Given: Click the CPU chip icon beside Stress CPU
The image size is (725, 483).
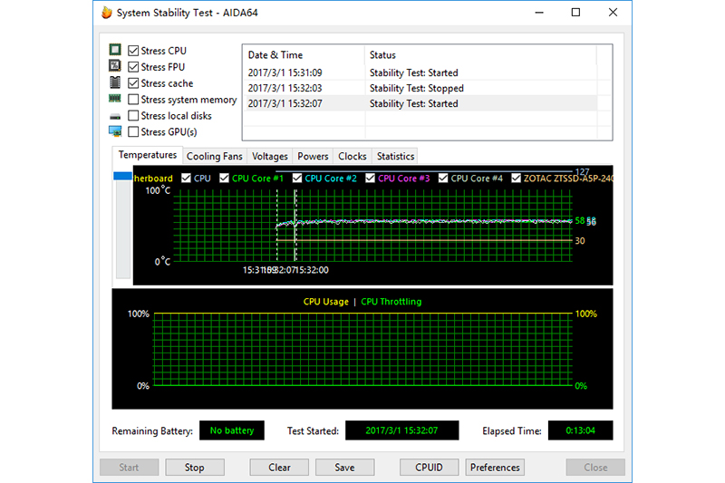Looking at the screenshot, I should [x=115, y=50].
